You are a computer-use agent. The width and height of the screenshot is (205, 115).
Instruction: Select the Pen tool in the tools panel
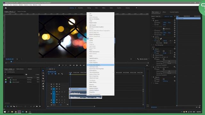click(x=43, y=84)
